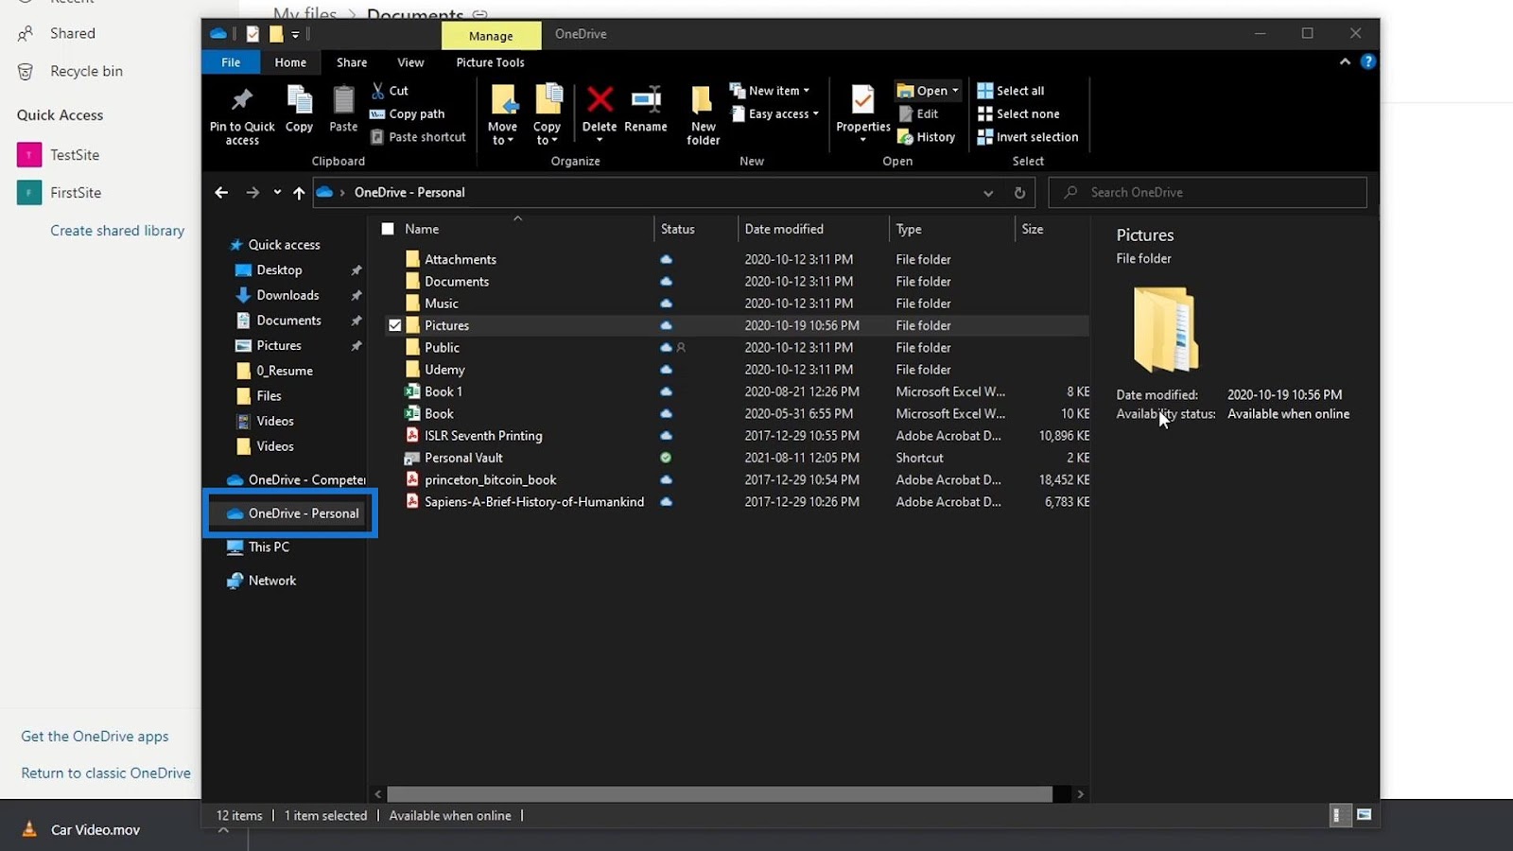This screenshot has height=851, width=1513.
Task: Cut the selected item using the ribbon
Action: click(390, 91)
